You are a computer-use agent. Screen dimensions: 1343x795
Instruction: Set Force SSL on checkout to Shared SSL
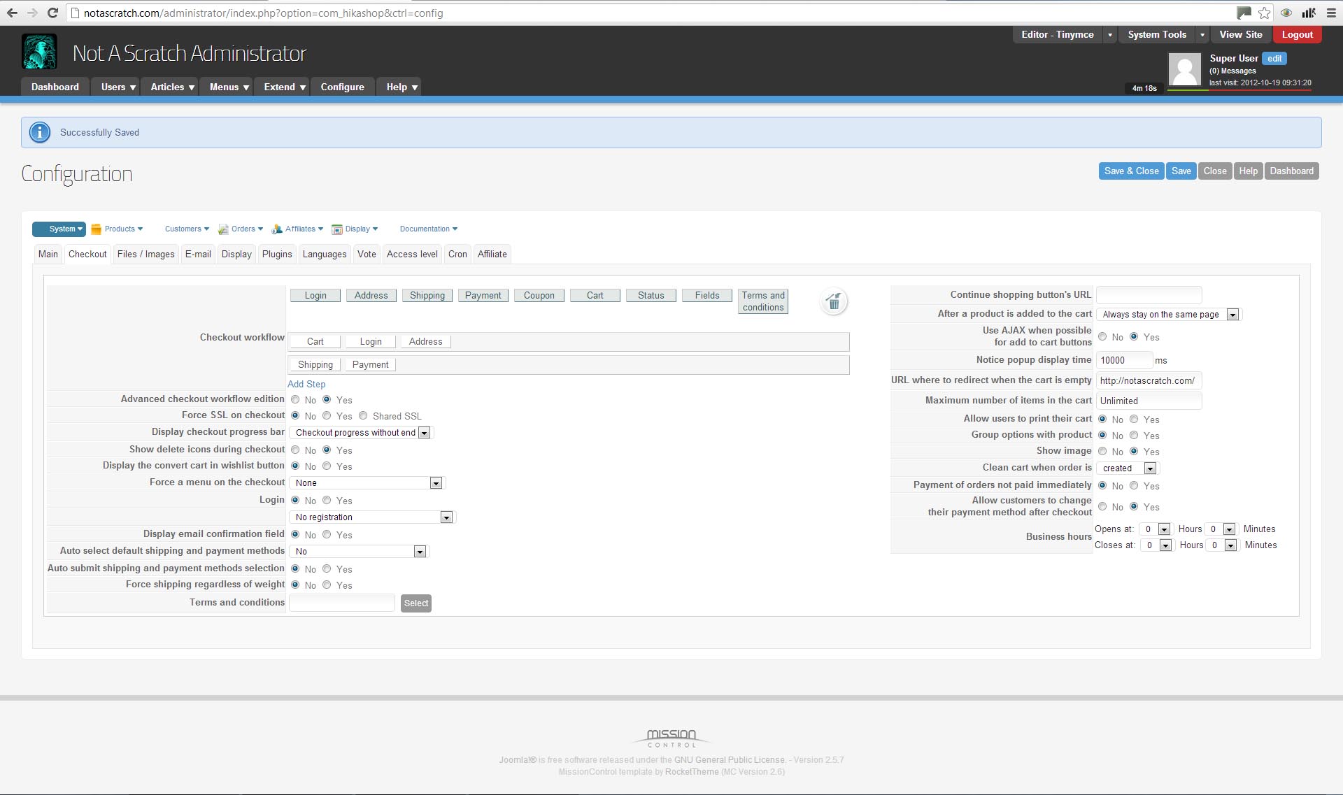(363, 416)
